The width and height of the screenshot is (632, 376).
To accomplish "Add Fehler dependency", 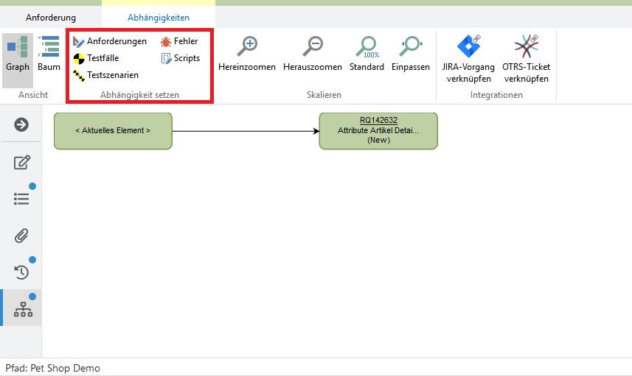I will [179, 41].
